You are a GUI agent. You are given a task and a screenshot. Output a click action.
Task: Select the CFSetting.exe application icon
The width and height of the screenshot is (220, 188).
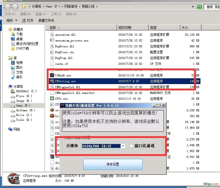(x=52, y=81)
